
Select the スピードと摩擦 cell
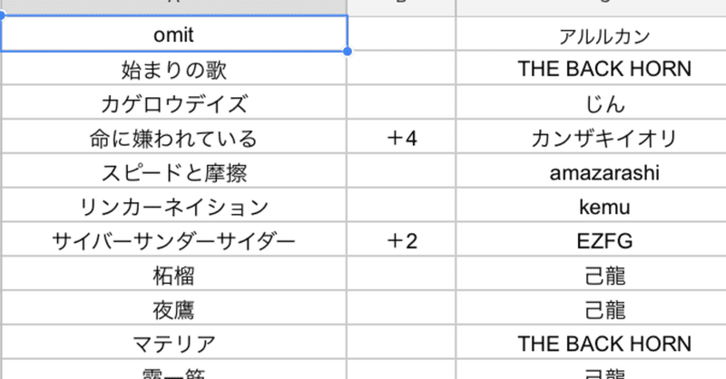[x=174, y=172]
